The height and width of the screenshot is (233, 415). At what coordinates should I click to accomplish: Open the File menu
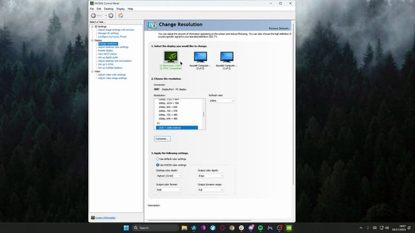pos(92,8)
